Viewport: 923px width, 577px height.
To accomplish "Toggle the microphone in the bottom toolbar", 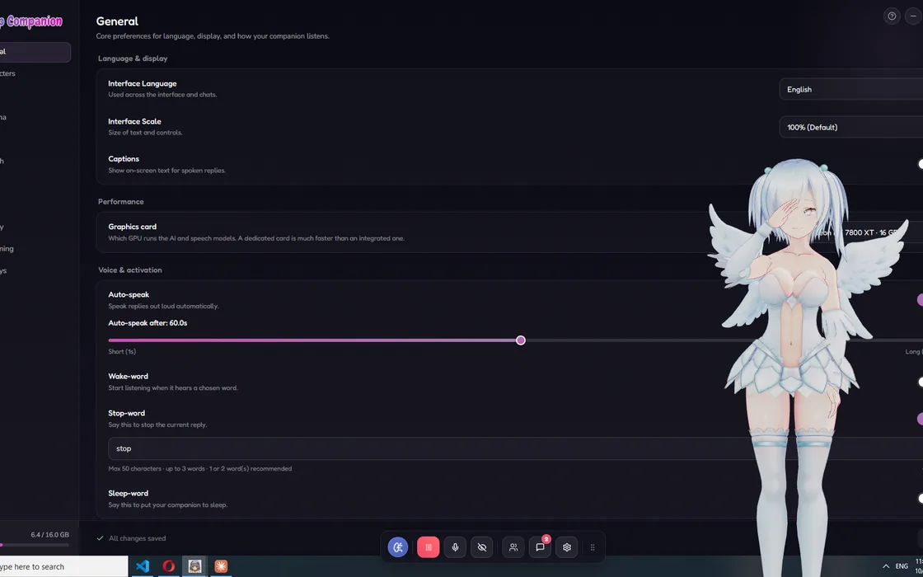I will pos(455,547).
